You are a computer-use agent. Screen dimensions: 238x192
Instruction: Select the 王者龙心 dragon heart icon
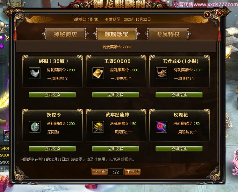point(162,73)
